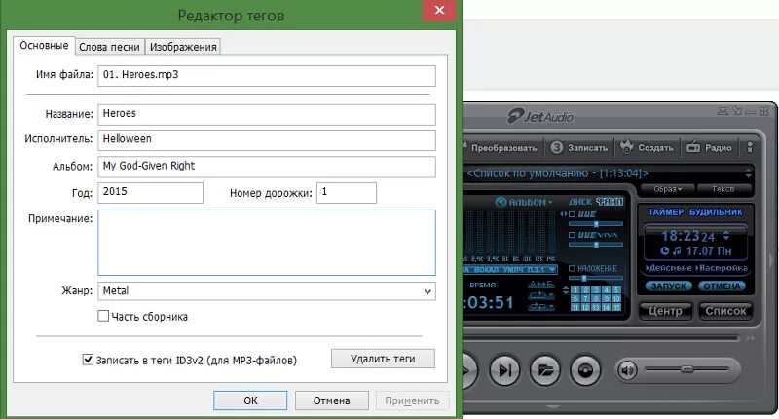Select the Таймер tab
Image resolution: width=779 pixels, height=419 pixels.
point(666,212)
